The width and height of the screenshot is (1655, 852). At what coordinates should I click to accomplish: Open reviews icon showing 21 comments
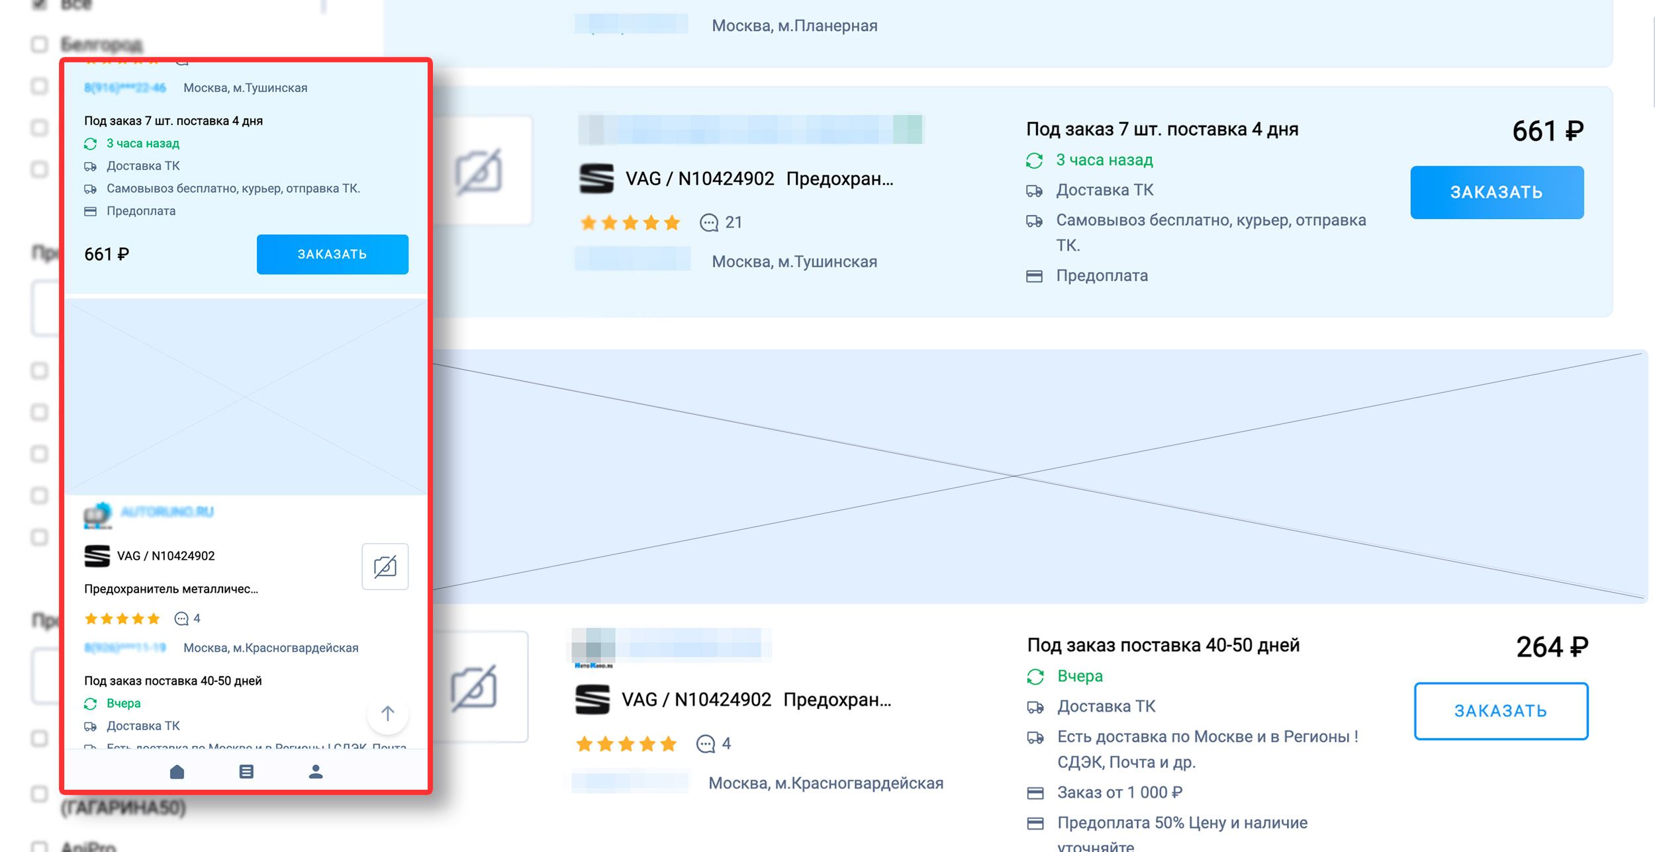click(709, 223)
